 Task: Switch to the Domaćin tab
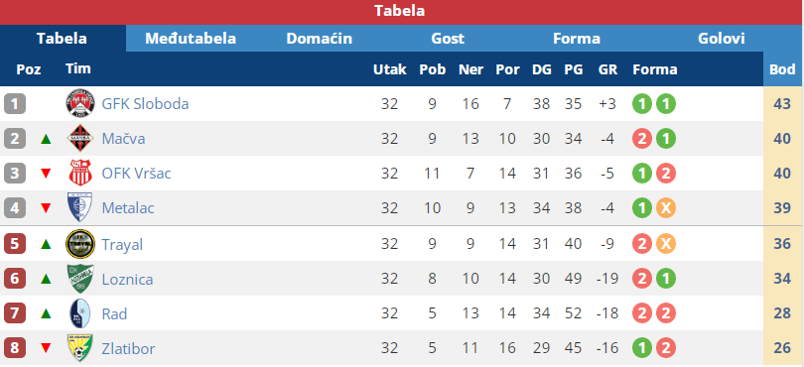(x=319, y=39)
